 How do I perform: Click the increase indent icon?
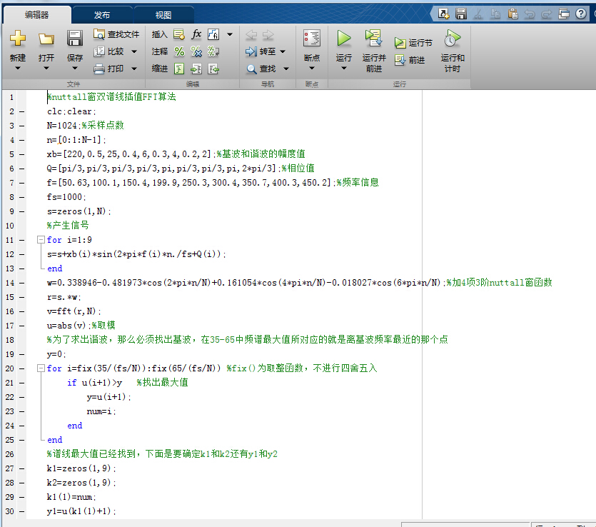pyautogui.click(x=196, y=69)
